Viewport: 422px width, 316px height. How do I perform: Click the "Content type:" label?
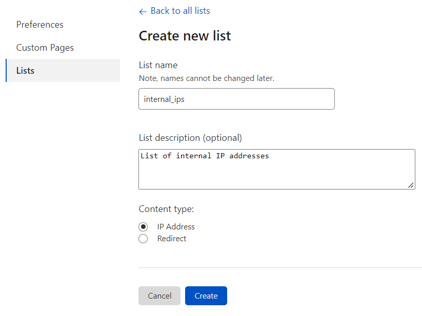(x=166, y=209)
